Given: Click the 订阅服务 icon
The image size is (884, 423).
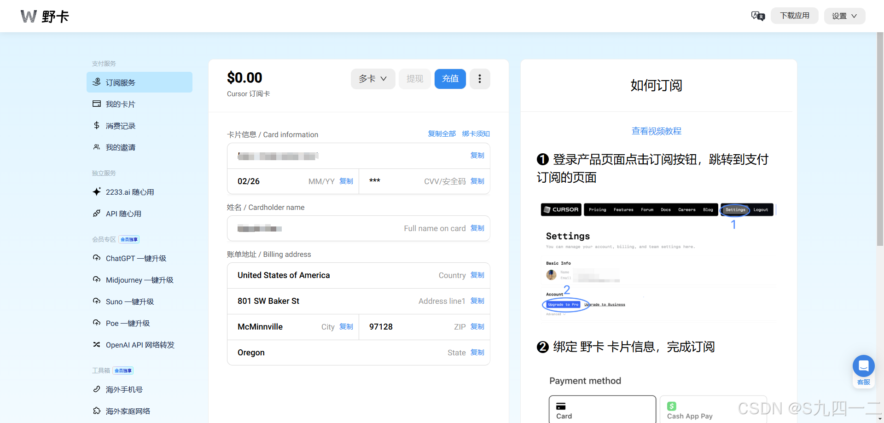Looking at the screenshot, I should click(97, 82).
